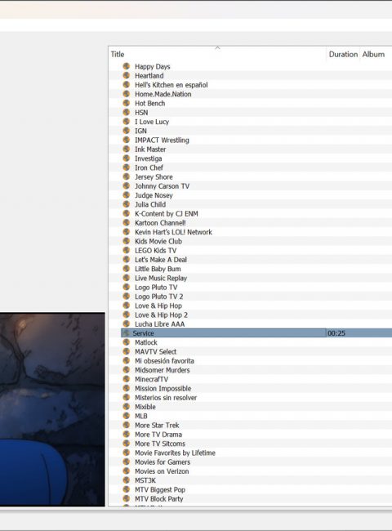Click the stream icon next to IGN

127,131
